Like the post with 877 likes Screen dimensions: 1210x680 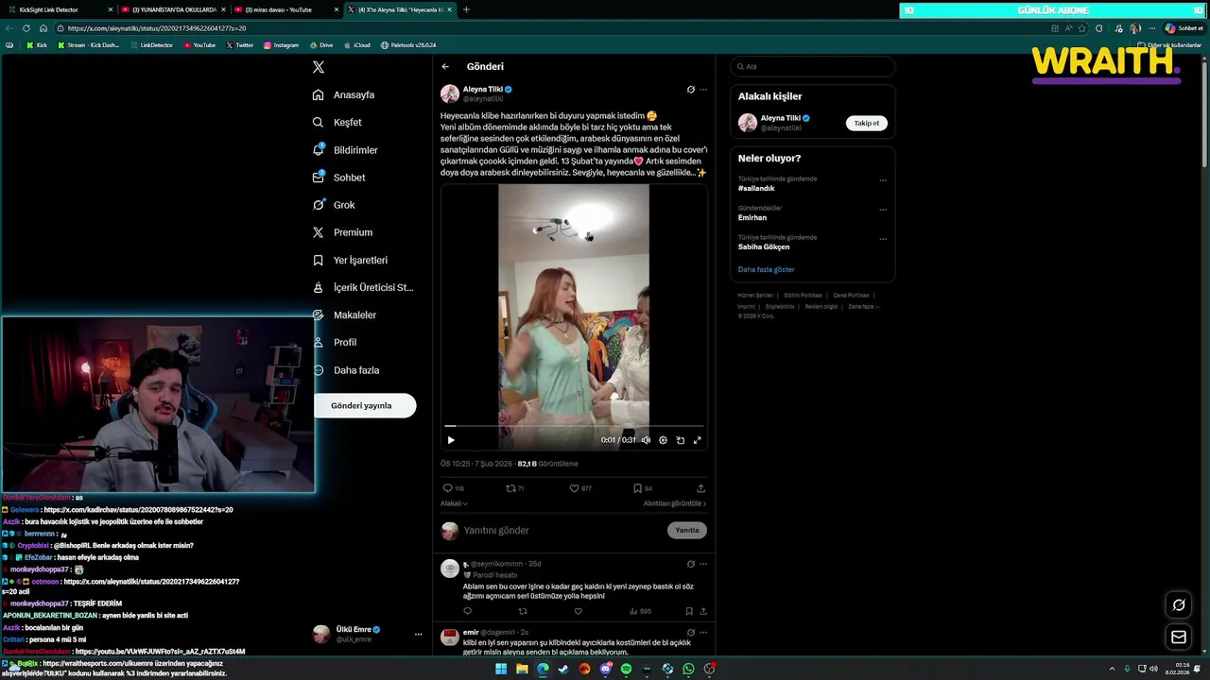click(579, 488)
